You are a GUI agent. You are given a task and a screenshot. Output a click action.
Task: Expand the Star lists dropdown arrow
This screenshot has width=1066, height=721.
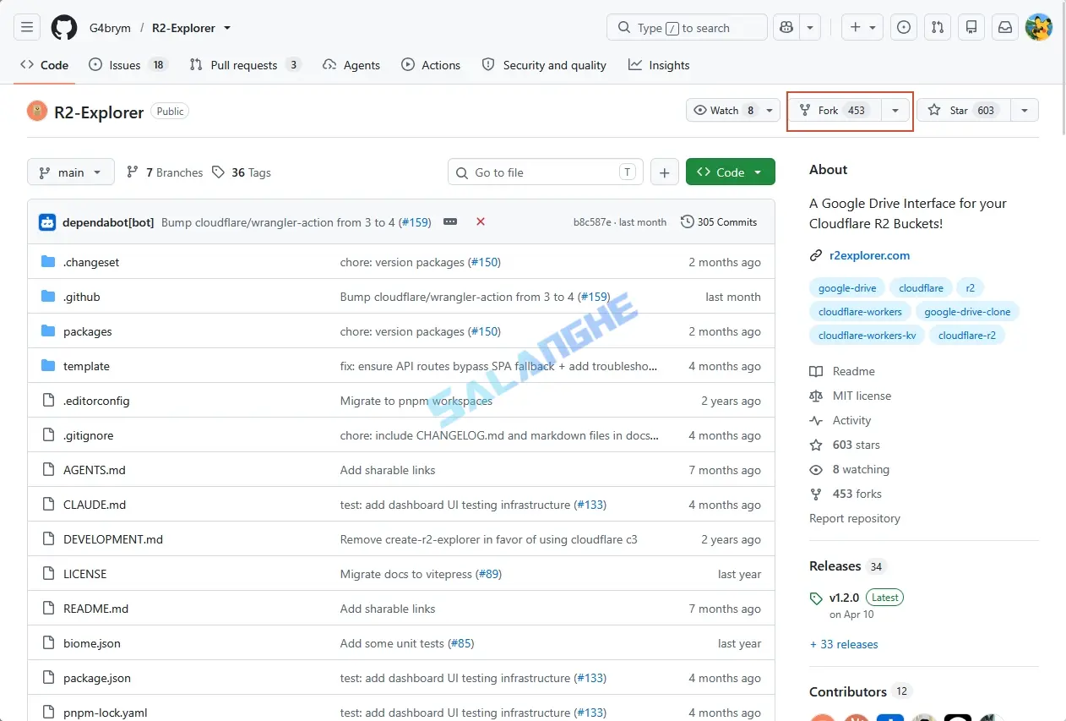pos(1025,111)
